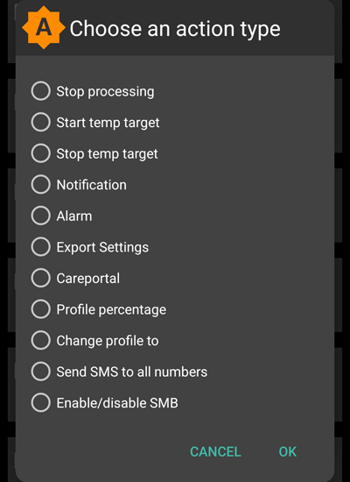This screenshot has height=482, width=350.
Task: Pick Profile percentage radio button
Action: click(x=40, y=309)
